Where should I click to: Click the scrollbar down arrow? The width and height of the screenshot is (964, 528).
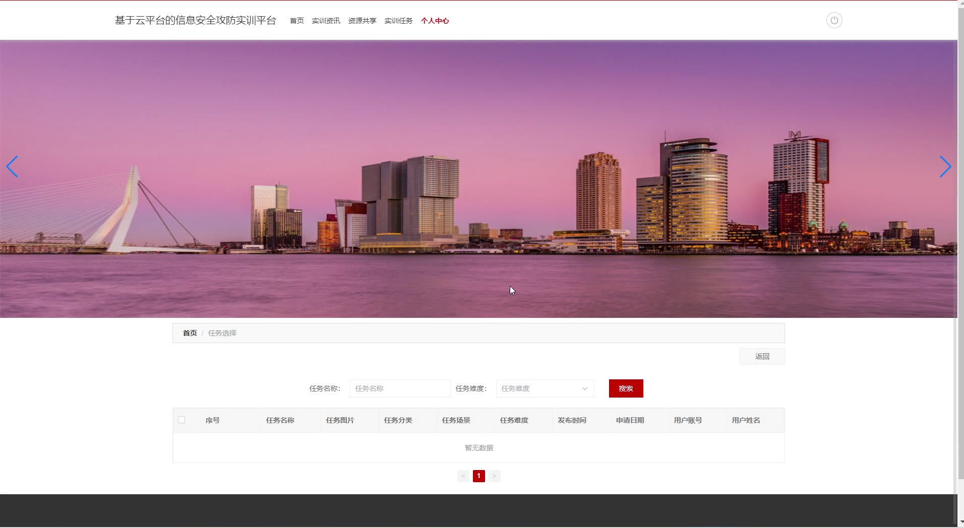point(960,522)
